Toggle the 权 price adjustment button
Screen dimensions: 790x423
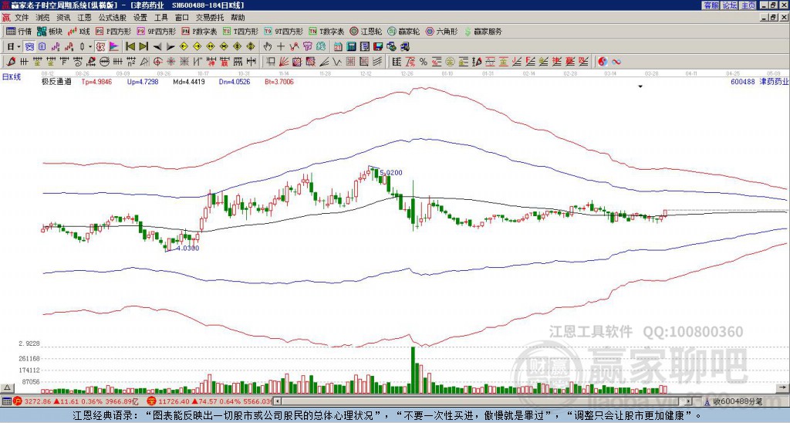[x=101, y=47]
